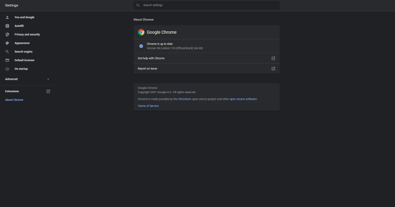
Task: Open On startup settings
Action: (x=21, y=69)
